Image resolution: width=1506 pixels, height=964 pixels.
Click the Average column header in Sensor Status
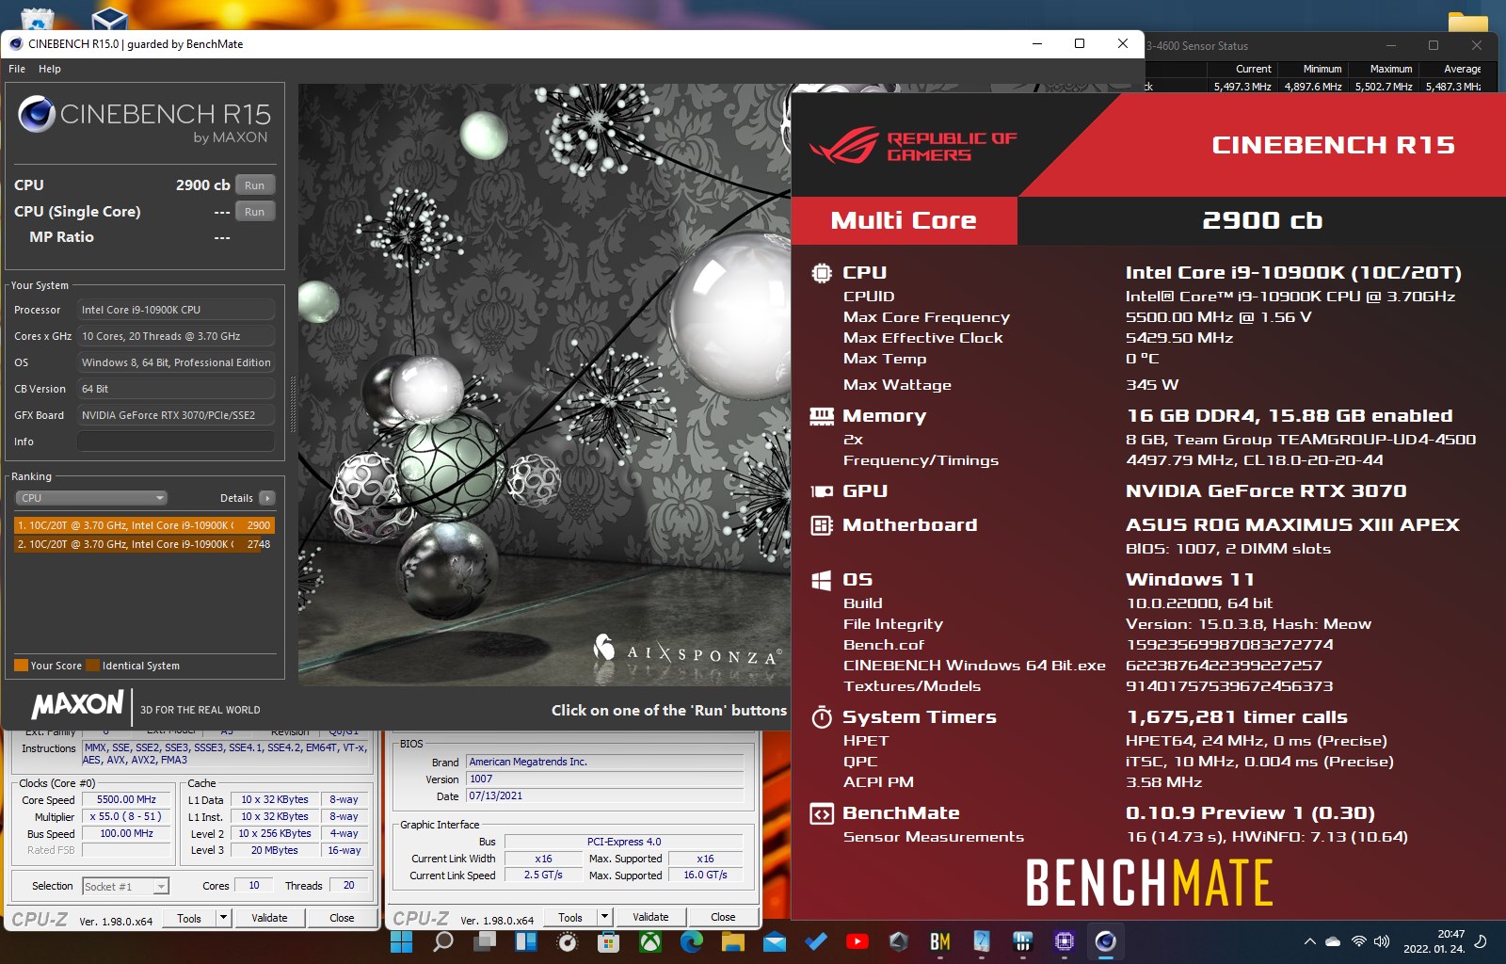pyautogui.click(x=1462, y=69)
